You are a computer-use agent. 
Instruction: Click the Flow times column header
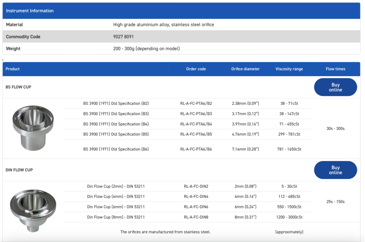coord(335,69)
